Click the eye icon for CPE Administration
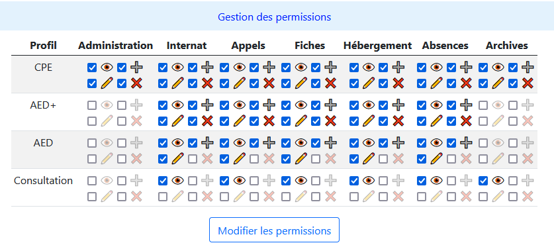Screen dimensions: 554x247 click(107, 67)
